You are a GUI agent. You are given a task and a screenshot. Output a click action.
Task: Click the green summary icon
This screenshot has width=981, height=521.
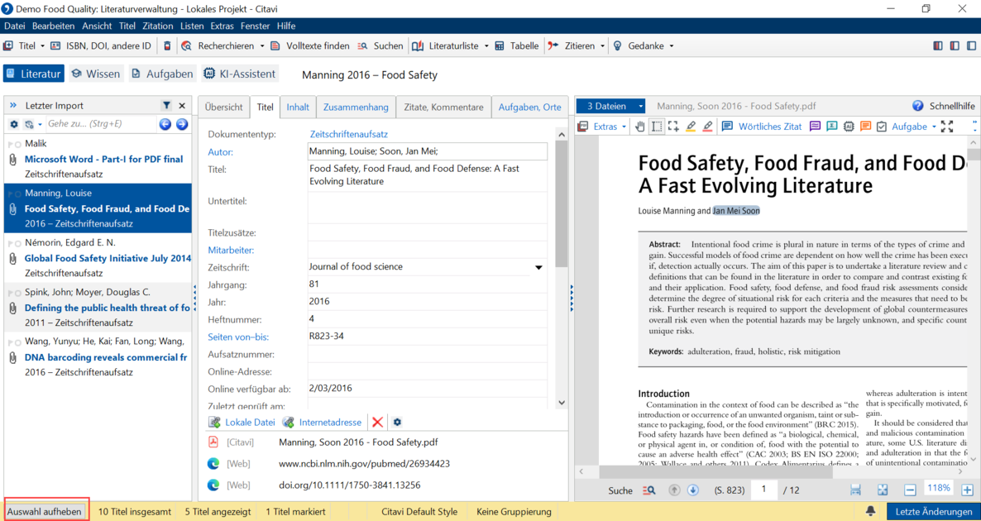831,127
